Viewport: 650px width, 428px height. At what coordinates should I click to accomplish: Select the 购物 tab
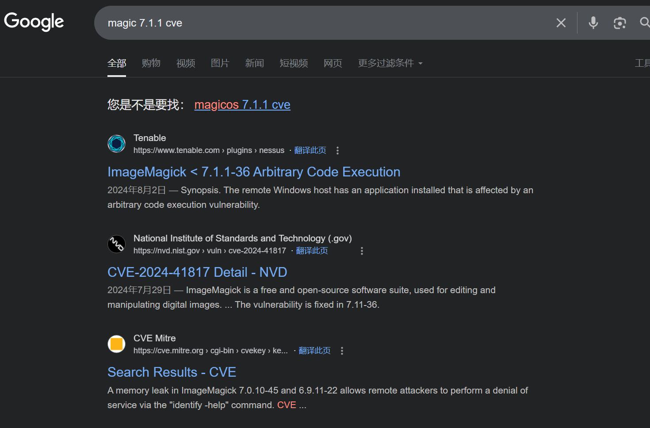click(x=151, y=63)
